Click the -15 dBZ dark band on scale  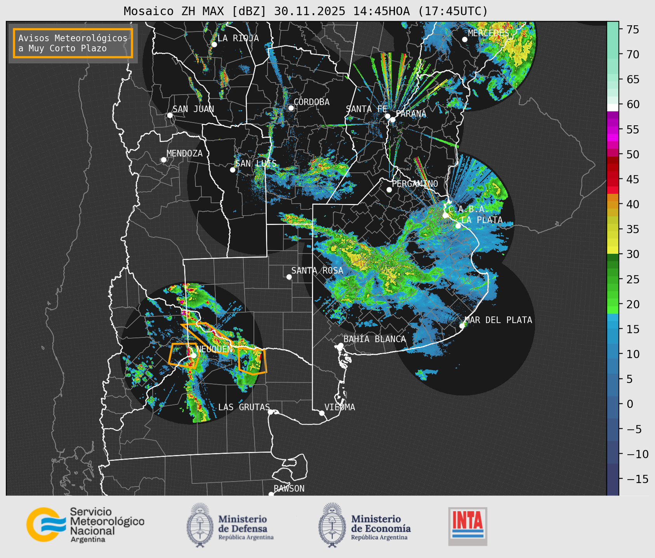point(613,478)
